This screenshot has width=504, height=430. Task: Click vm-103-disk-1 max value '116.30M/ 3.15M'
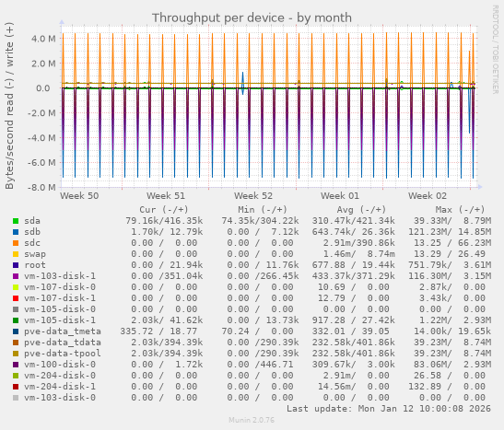(x=450, y=276)
